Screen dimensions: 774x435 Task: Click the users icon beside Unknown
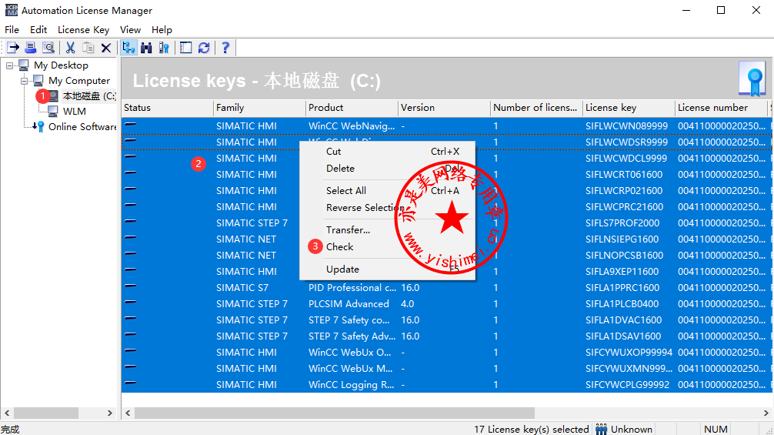pyautogui.click(x=601, y=429)
